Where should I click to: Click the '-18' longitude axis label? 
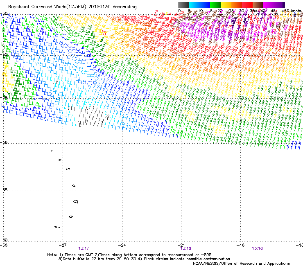pos(241,245)
